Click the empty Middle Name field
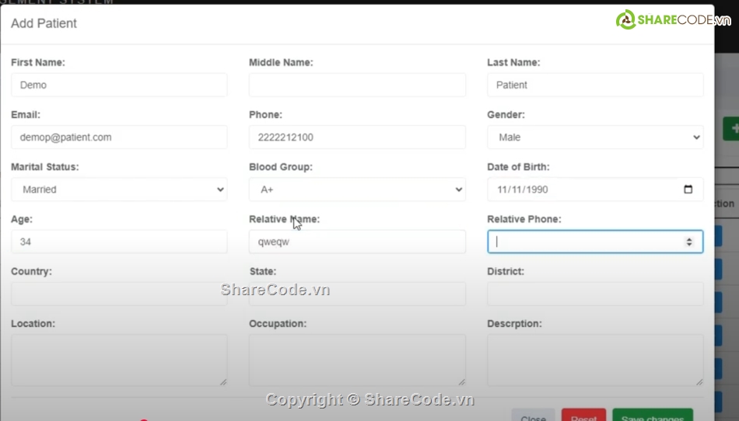 pos(357,85)
